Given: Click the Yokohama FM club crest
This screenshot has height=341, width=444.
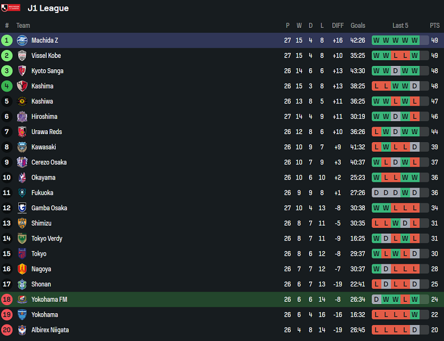Looking at the screenshot, I should 22,300.
